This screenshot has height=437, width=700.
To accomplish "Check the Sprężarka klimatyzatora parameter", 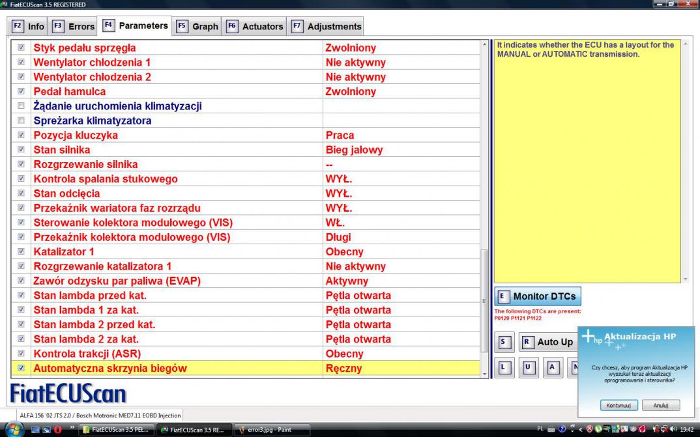I will (x=21, y=121).
